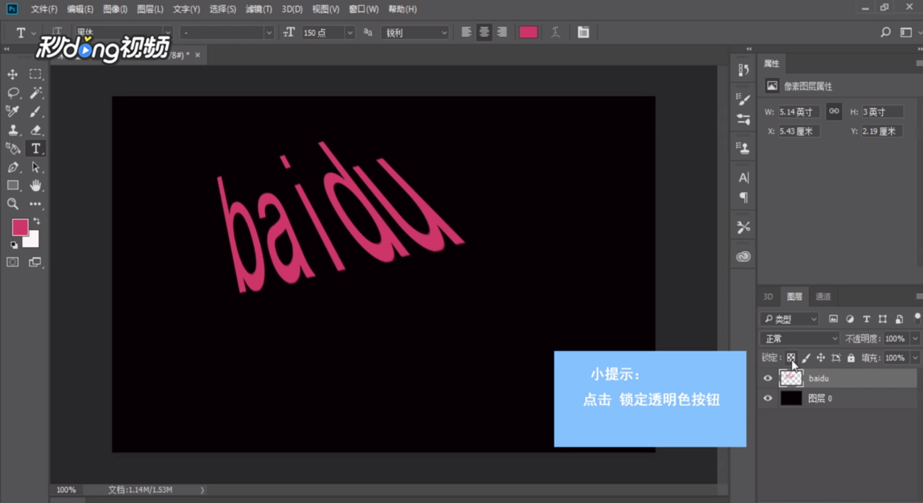Click the font size field 150 点
The width and height of the screenshot is (923, 503).
click(x=323, y=33)
